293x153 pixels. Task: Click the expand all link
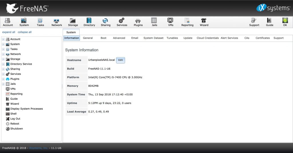pyautogui.click(x=9, y=32)
